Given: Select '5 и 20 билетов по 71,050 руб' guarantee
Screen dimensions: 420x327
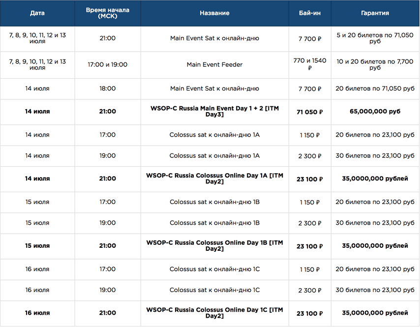Looking at the screenshot, I should pos(375,38).
